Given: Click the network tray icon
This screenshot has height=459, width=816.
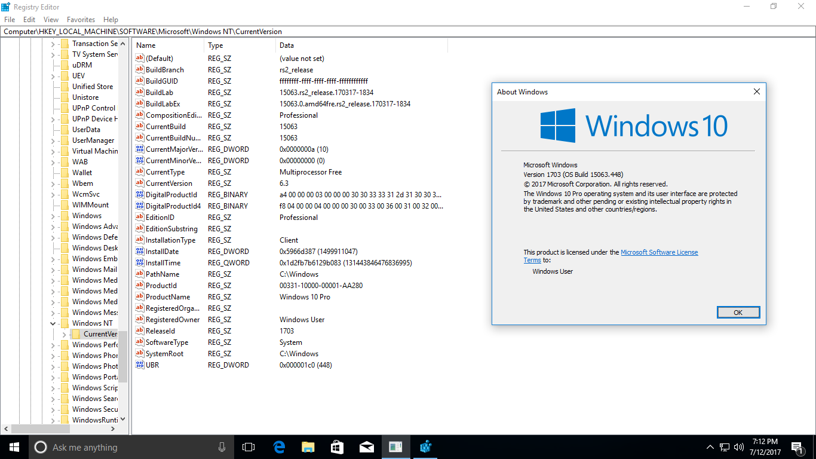Looking at the screenshot, I should 725,447.
